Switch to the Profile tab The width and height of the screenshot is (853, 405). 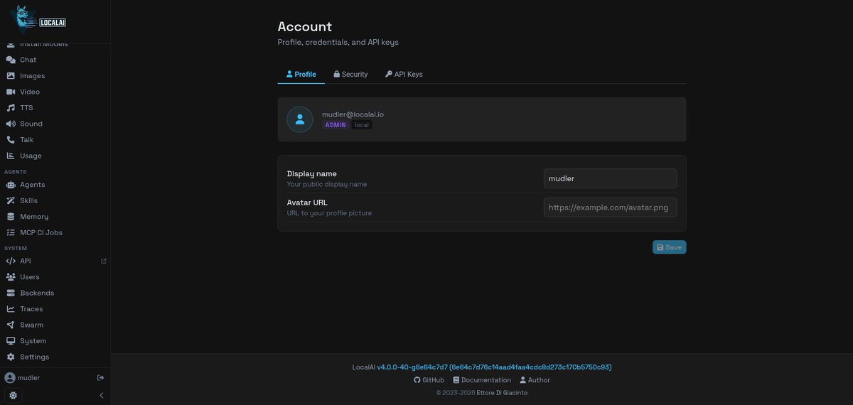click(x=301, y=74)
